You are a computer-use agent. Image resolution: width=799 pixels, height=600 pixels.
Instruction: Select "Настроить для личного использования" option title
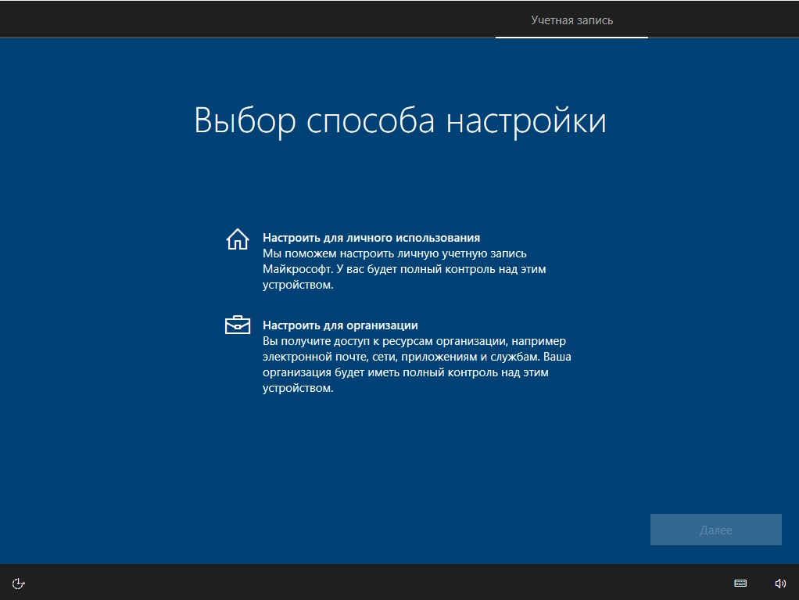point(371,237)
